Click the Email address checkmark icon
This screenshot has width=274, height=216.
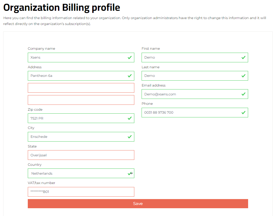pos(244,94)
